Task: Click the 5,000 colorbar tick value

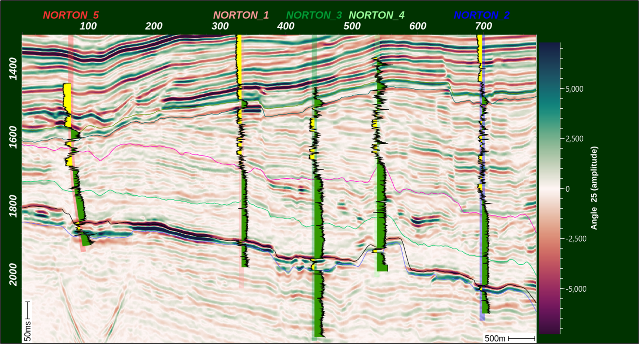Action: point(574,89)
